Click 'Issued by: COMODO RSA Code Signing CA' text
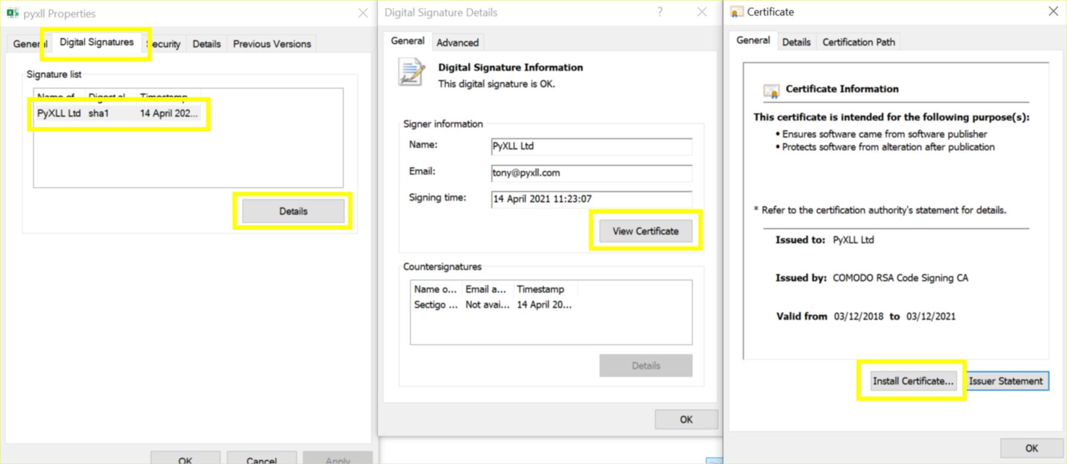 tap(872, 278)
